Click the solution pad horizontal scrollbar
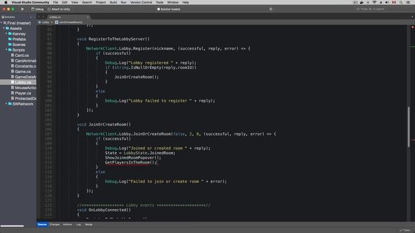This screenshot has height=233, width=415. 12,226
